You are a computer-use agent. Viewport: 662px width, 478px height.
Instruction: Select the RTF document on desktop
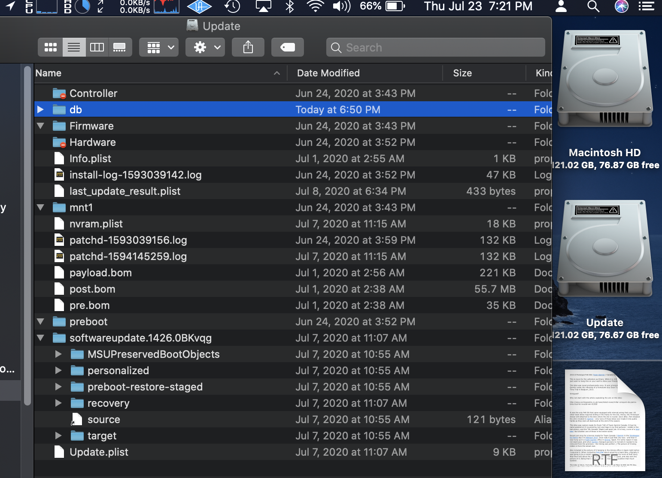pyautogui.click(x=605, y=420)
